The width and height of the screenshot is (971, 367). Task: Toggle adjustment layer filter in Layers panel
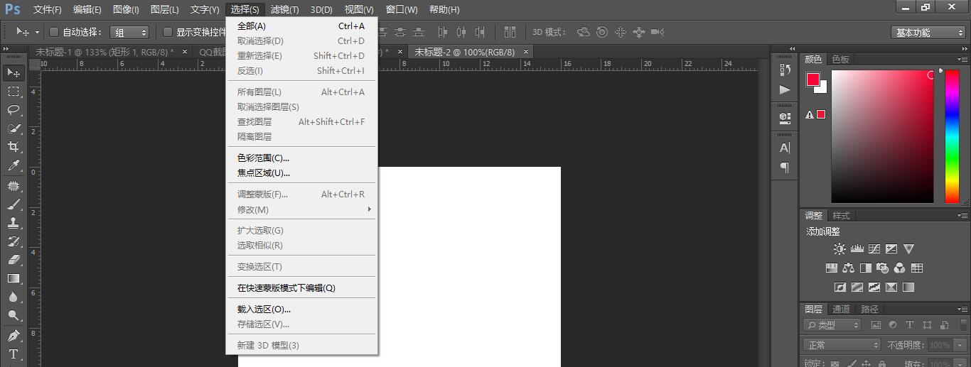click(893, 325)
